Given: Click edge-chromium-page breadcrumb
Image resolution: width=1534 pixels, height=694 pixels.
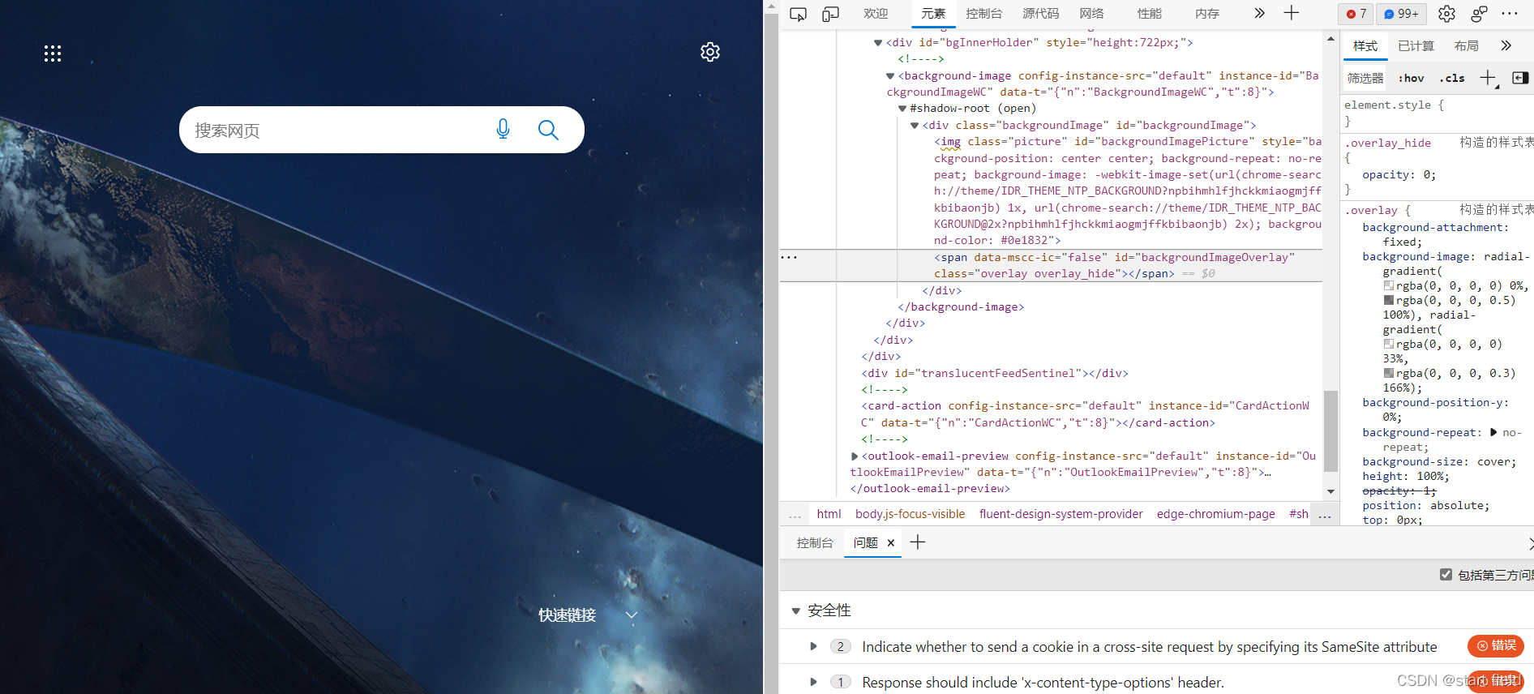Looking at the screenshot, I should 1215,514.
